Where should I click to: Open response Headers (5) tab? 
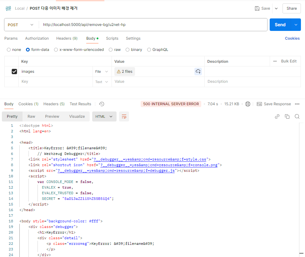(x=54, y=104)
